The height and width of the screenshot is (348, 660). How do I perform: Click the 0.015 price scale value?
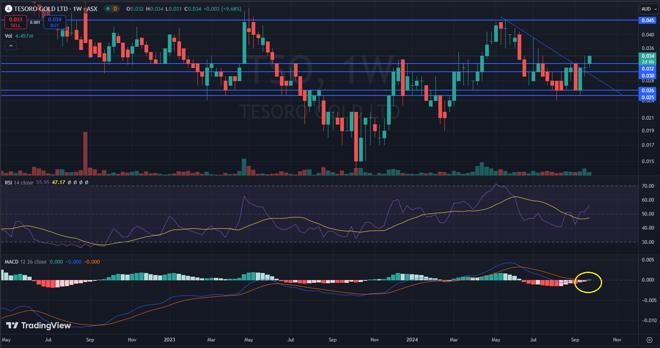coord(648,161)
